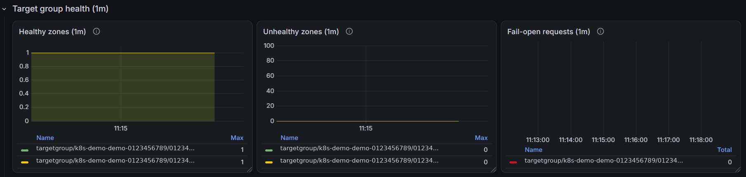Click the Total value 0 in Fail-open legend
746x177 pixels.
pos(730,162)
